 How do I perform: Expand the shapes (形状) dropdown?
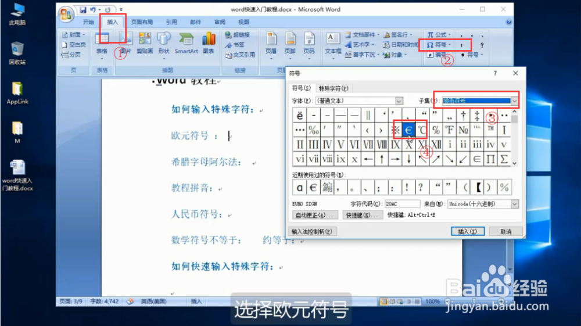[x=164, y=58]
